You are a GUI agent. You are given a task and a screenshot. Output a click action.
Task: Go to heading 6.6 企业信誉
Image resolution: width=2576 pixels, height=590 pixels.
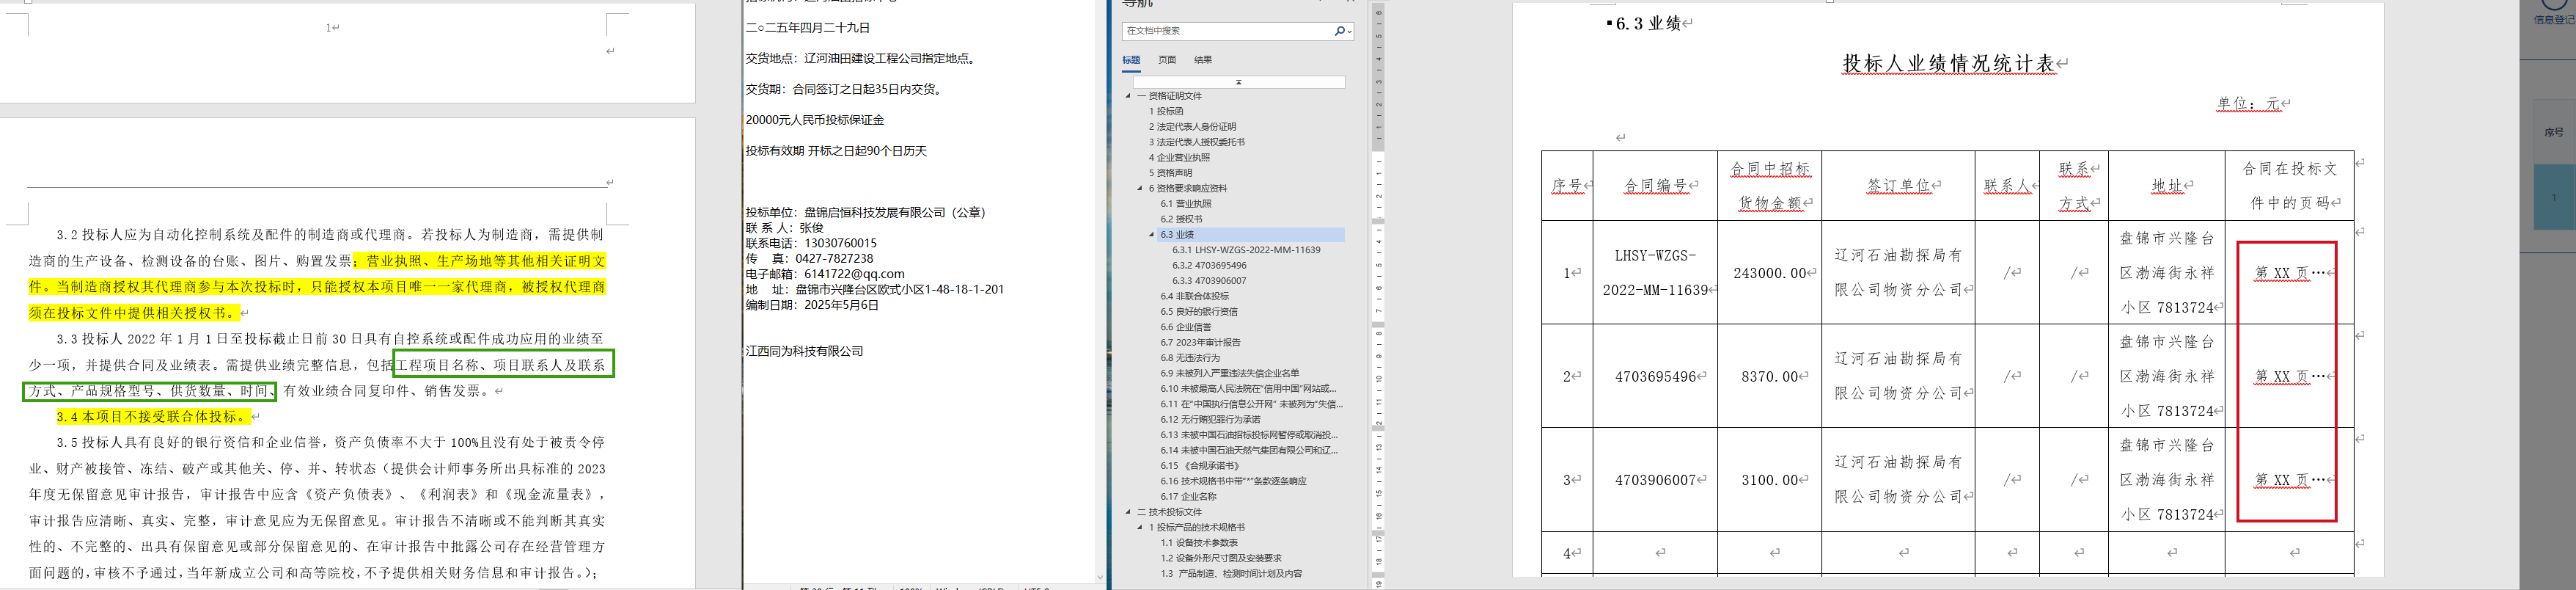point(1186,327)
